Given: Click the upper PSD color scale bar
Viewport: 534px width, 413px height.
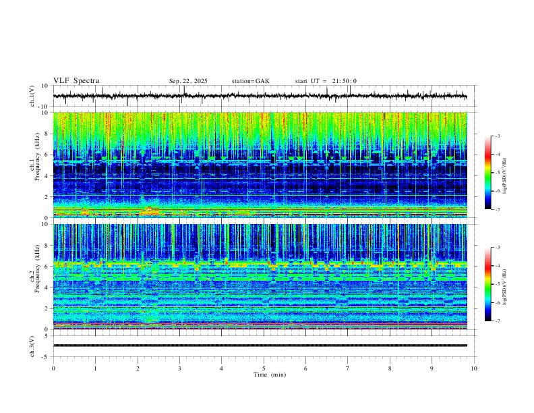Looking at the screenshot, I should (x=488, y=173).
